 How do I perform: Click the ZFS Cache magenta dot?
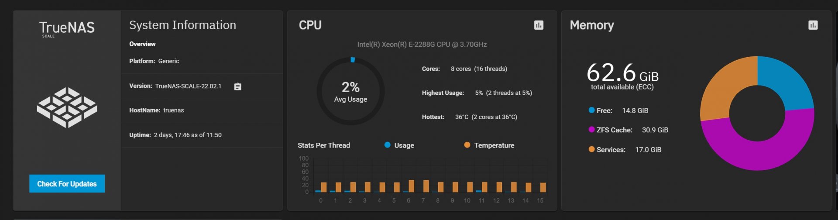(591, 129)
